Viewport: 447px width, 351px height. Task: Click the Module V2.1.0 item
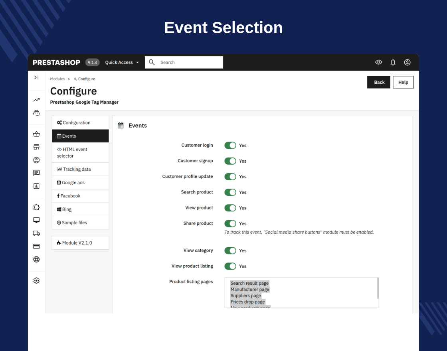tap(80, 243)
